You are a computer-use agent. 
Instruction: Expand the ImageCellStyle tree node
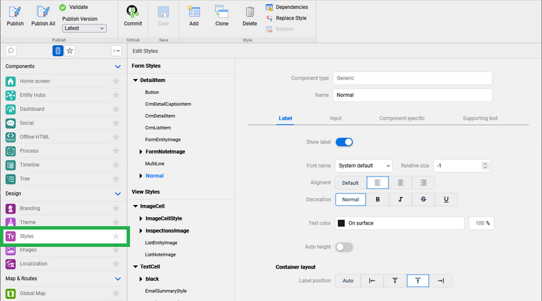(x=141, y=218)
